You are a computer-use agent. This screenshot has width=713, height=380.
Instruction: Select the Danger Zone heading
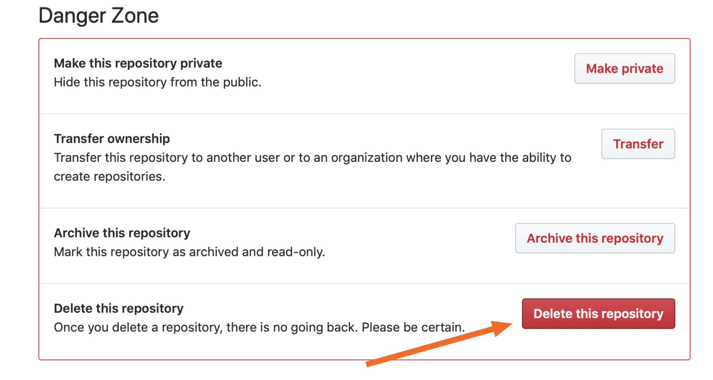(x=99, y=15)
